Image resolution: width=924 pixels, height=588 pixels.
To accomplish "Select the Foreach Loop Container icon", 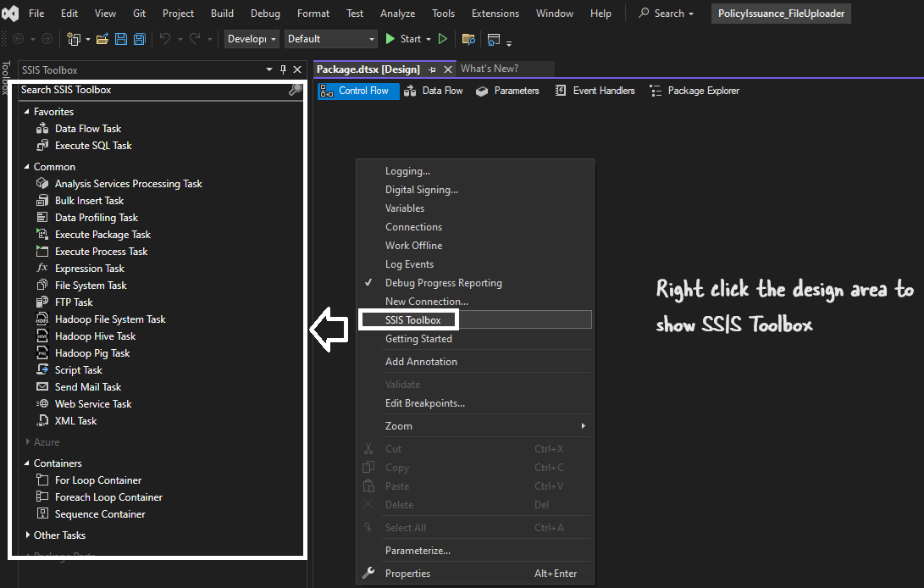I will (x=42, y=496).
